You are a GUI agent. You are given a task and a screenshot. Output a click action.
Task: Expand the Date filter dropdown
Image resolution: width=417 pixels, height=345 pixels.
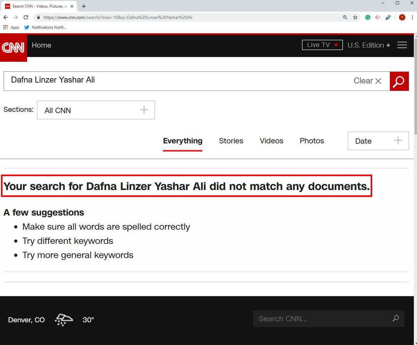(x=378, y=141)
